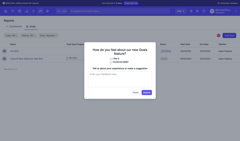The image size is (240, 141).
Task: Open the Calendar and Tasks icon
Action: (19, 11)
